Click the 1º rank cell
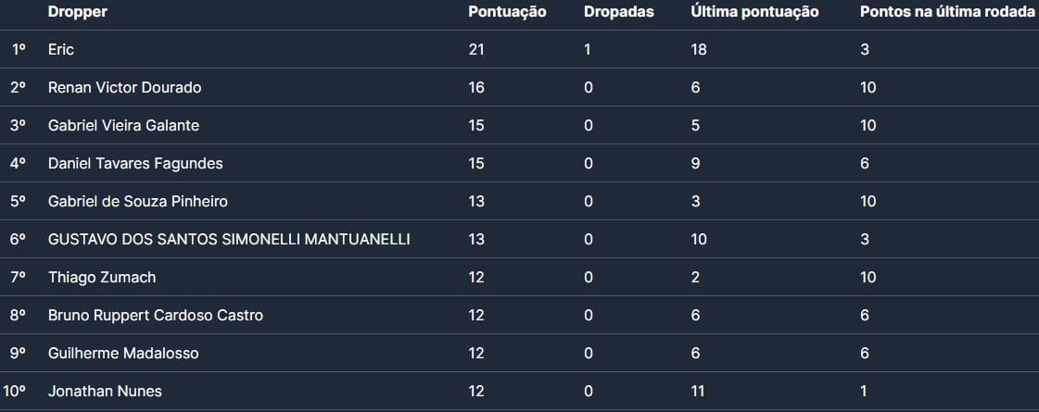 coord(19,49)
